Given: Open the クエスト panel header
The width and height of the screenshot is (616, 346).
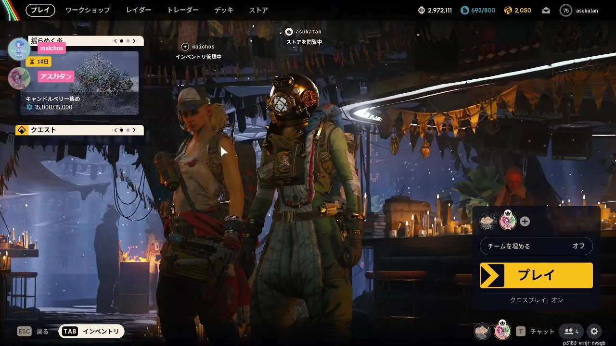Looking at the screenshot, I should pyautogui.click(x=79, y=130).
